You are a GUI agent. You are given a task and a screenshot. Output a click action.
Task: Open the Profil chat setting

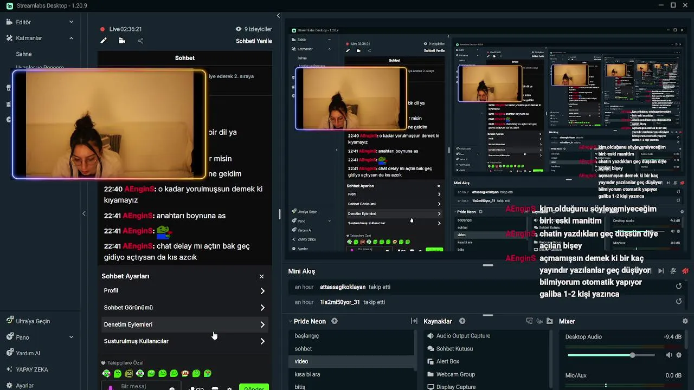point(184,291)
